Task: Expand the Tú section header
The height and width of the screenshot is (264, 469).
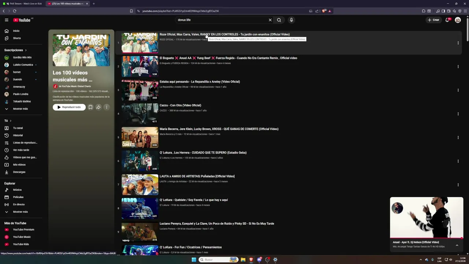Action: tap(8, 121)
